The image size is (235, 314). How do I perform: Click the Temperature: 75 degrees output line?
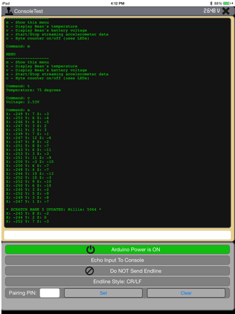coord(33,90)
